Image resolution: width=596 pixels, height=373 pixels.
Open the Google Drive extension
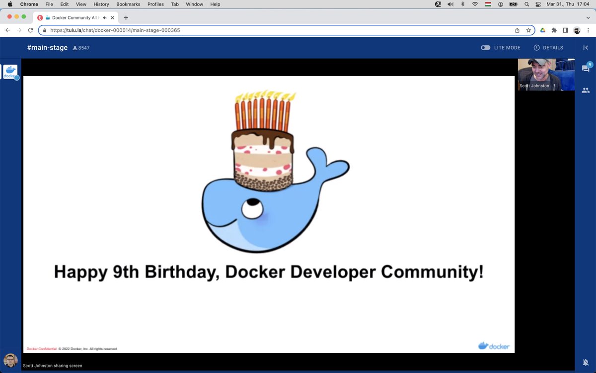[x=543, y=30]
